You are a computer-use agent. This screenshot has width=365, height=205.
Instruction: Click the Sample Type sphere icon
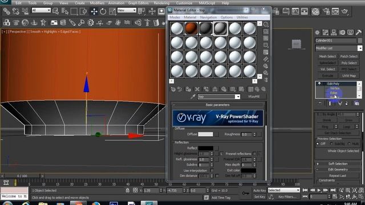point(266,24)
